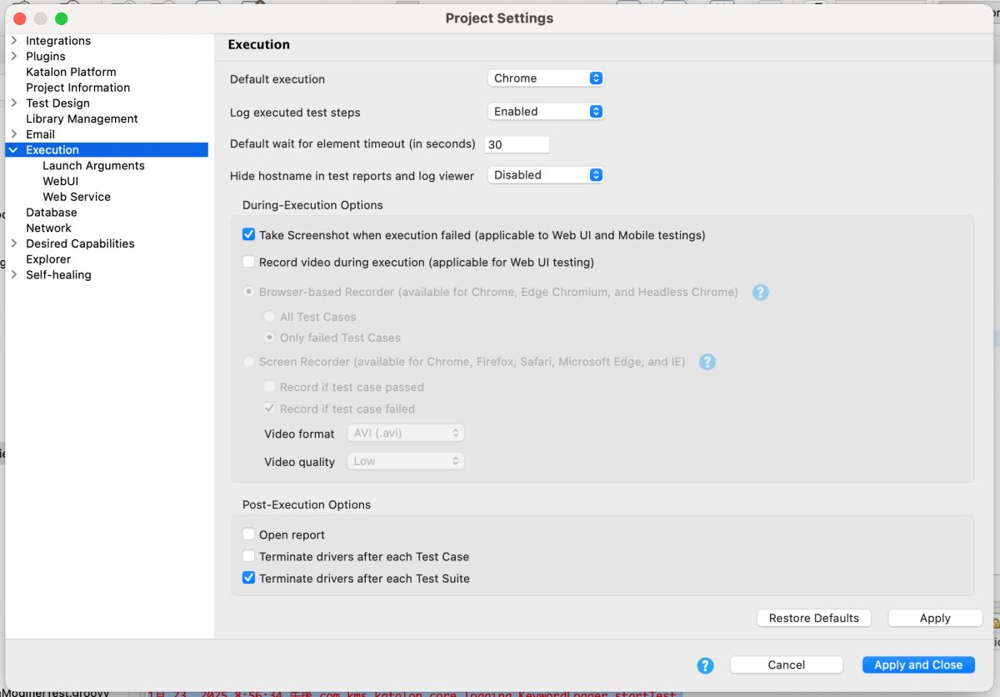Expand the Email tree node
Screen dimensions: 1000x697
pyautogui.click(x=13, y=134)
